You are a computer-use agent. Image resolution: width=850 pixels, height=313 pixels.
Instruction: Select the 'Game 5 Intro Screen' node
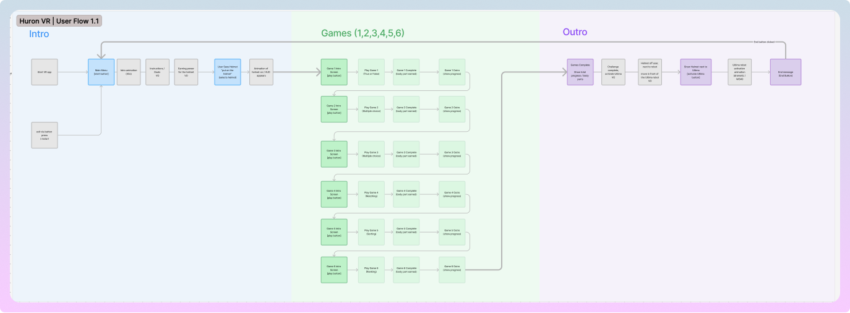tap(334, 232)
